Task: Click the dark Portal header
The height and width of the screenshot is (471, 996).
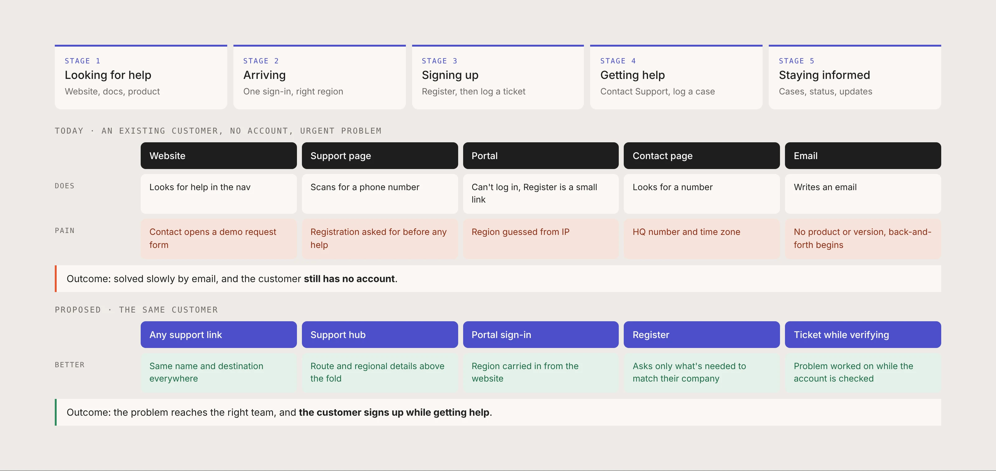Action: pyautogui.click(x=541, y=156)
